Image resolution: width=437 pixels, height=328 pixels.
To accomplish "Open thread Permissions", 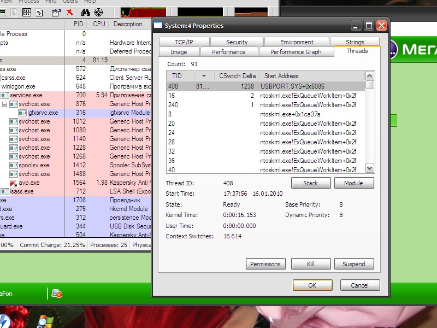I will [x=265, y=264].
